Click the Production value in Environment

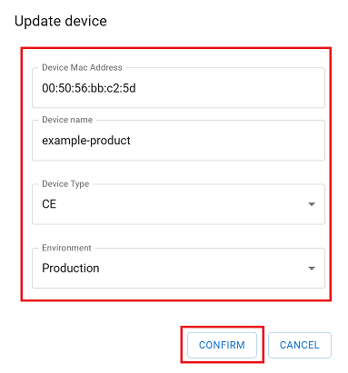click(71, 268)
